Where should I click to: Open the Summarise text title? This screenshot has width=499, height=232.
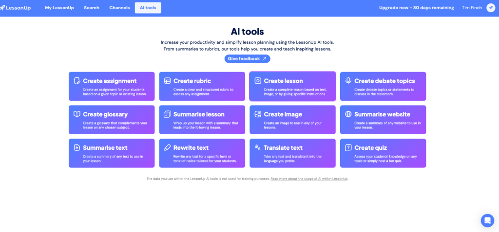(105, 148)
